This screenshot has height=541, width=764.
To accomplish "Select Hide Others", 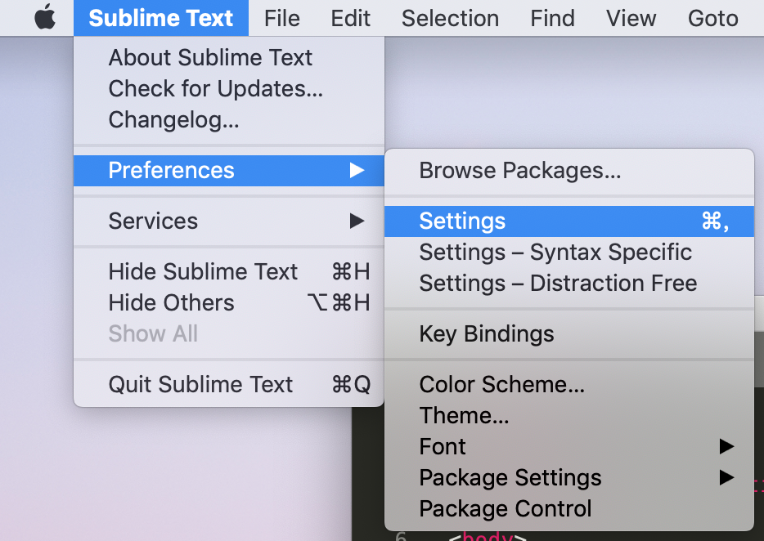I will [171, 302].
